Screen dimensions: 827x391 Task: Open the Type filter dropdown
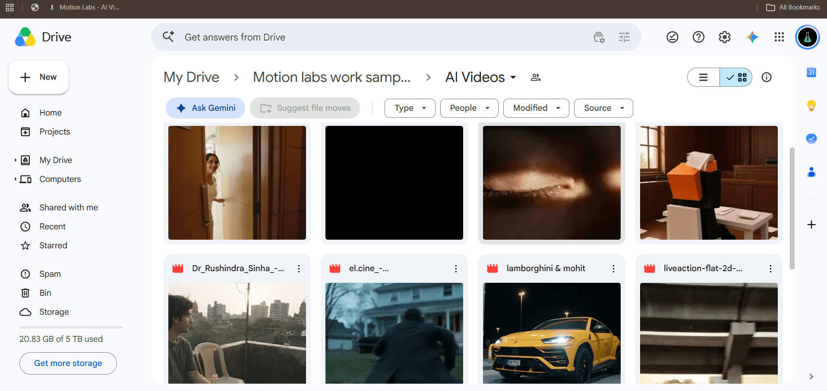point(410,108)
